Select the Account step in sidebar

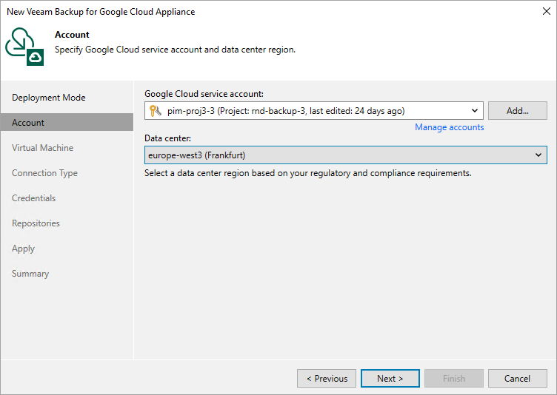pyautogui.click(x=67, y=123)
